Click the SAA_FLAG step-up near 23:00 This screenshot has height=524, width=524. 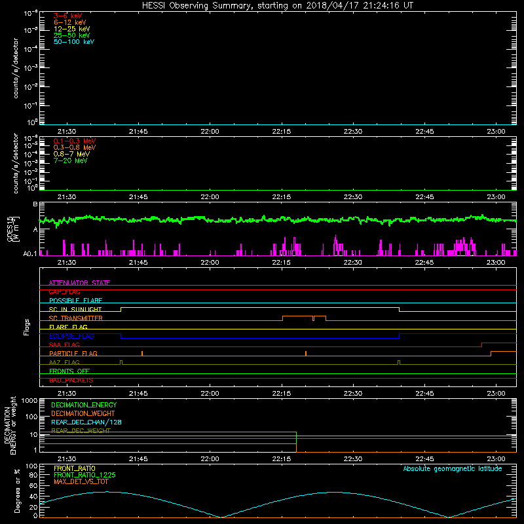482,345
